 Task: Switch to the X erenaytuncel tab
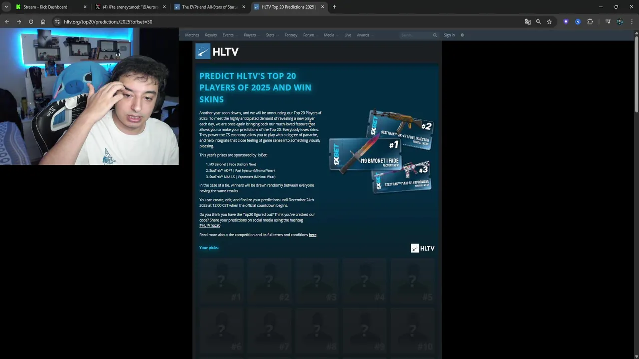pos(131,7)
